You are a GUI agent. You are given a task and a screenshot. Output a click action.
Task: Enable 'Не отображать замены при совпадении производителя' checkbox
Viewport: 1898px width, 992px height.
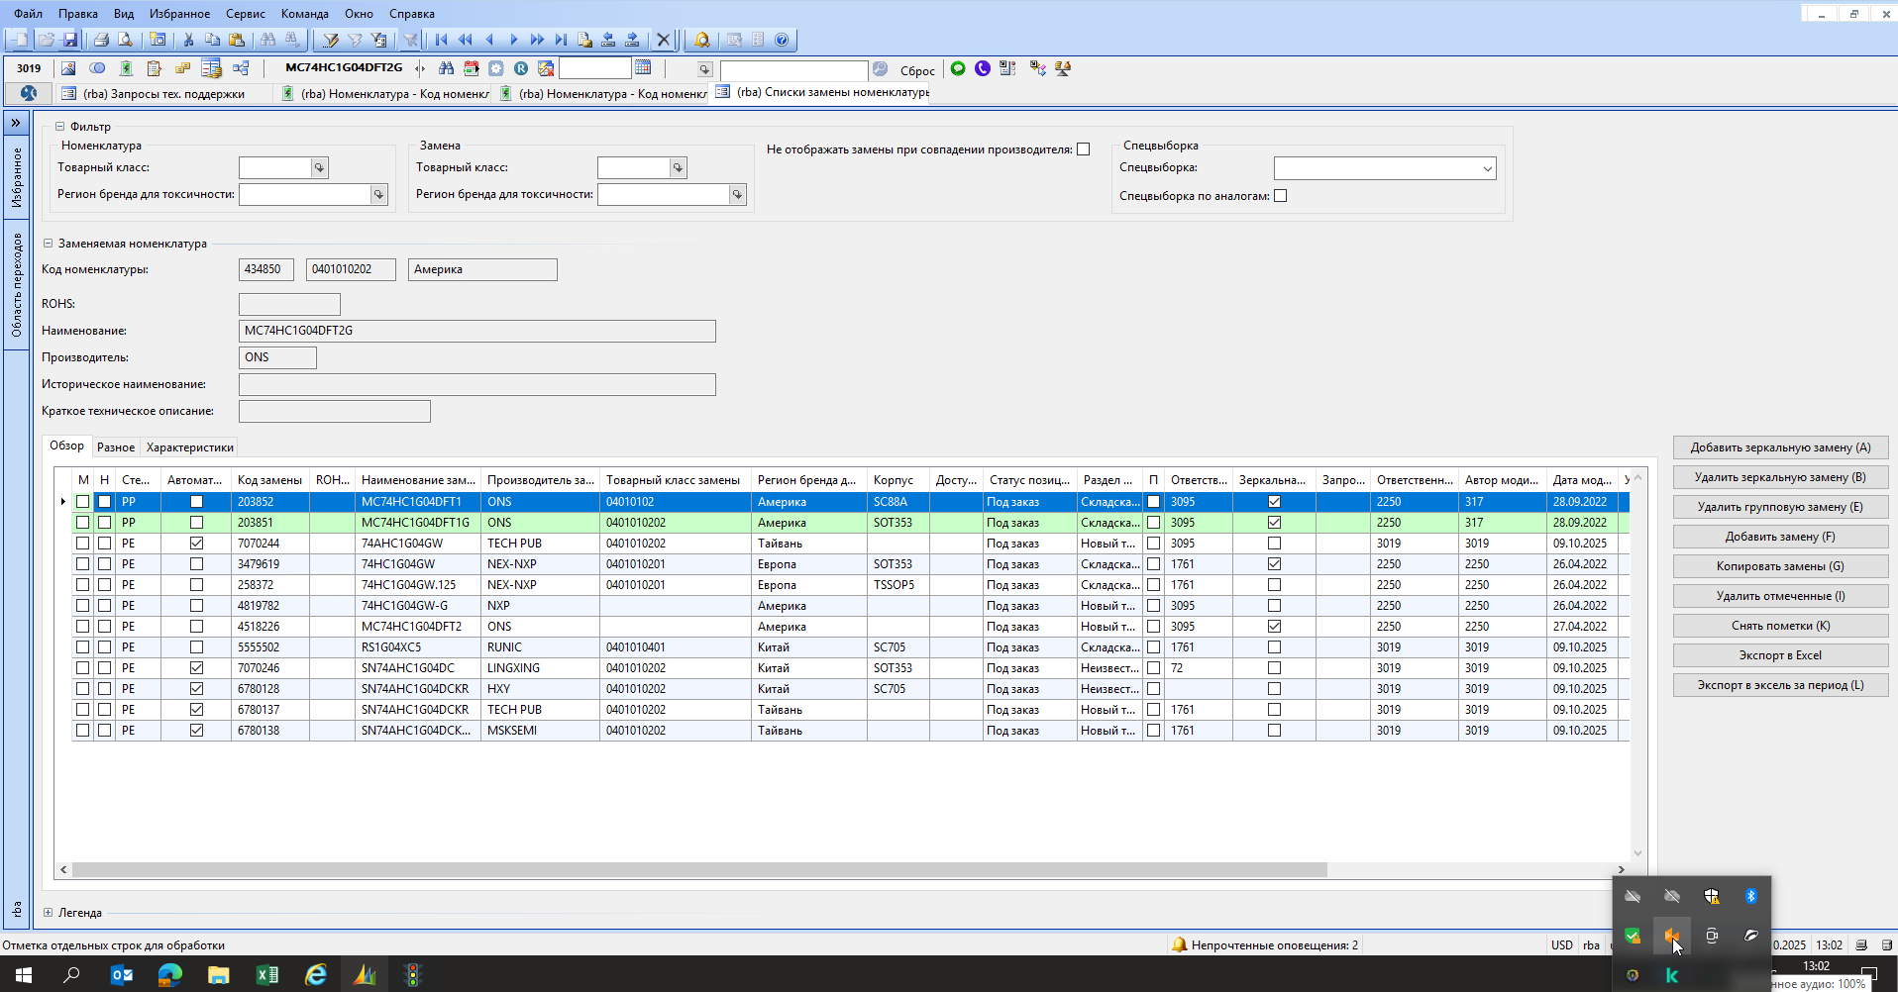click(x=1084, y=149)
